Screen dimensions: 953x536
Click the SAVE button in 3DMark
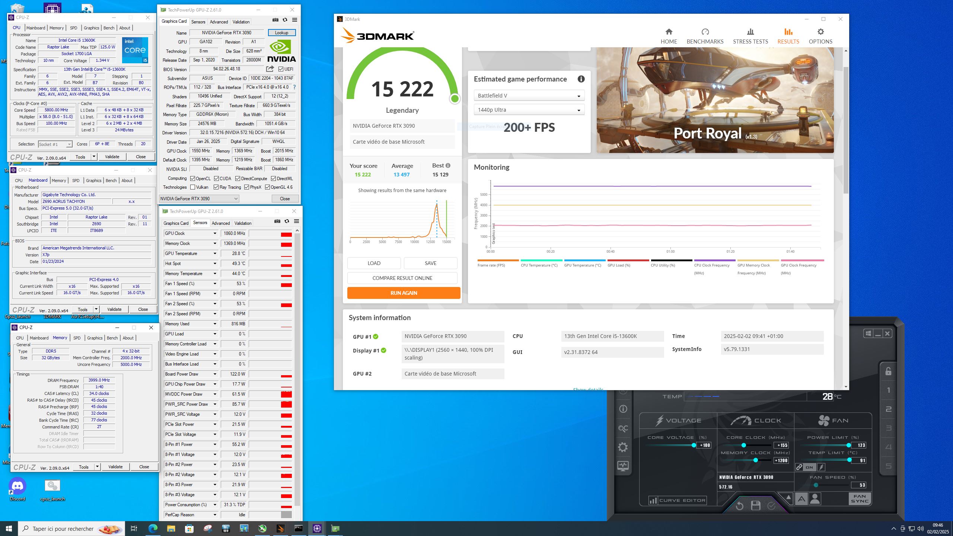(430, 263)
